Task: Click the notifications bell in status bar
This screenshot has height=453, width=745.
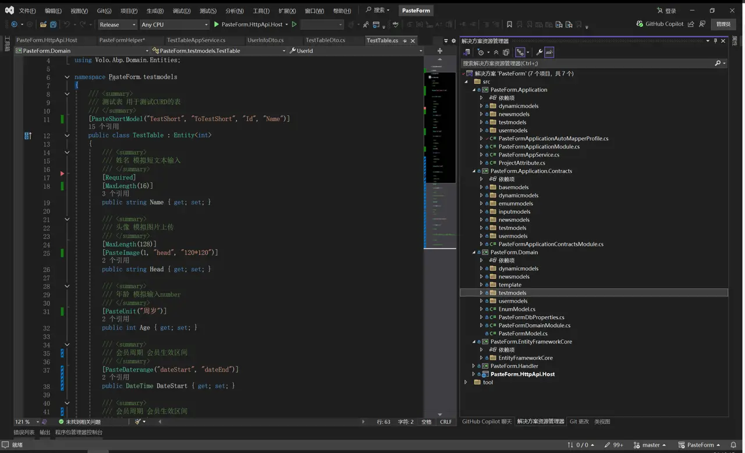Action: [733, 445]
